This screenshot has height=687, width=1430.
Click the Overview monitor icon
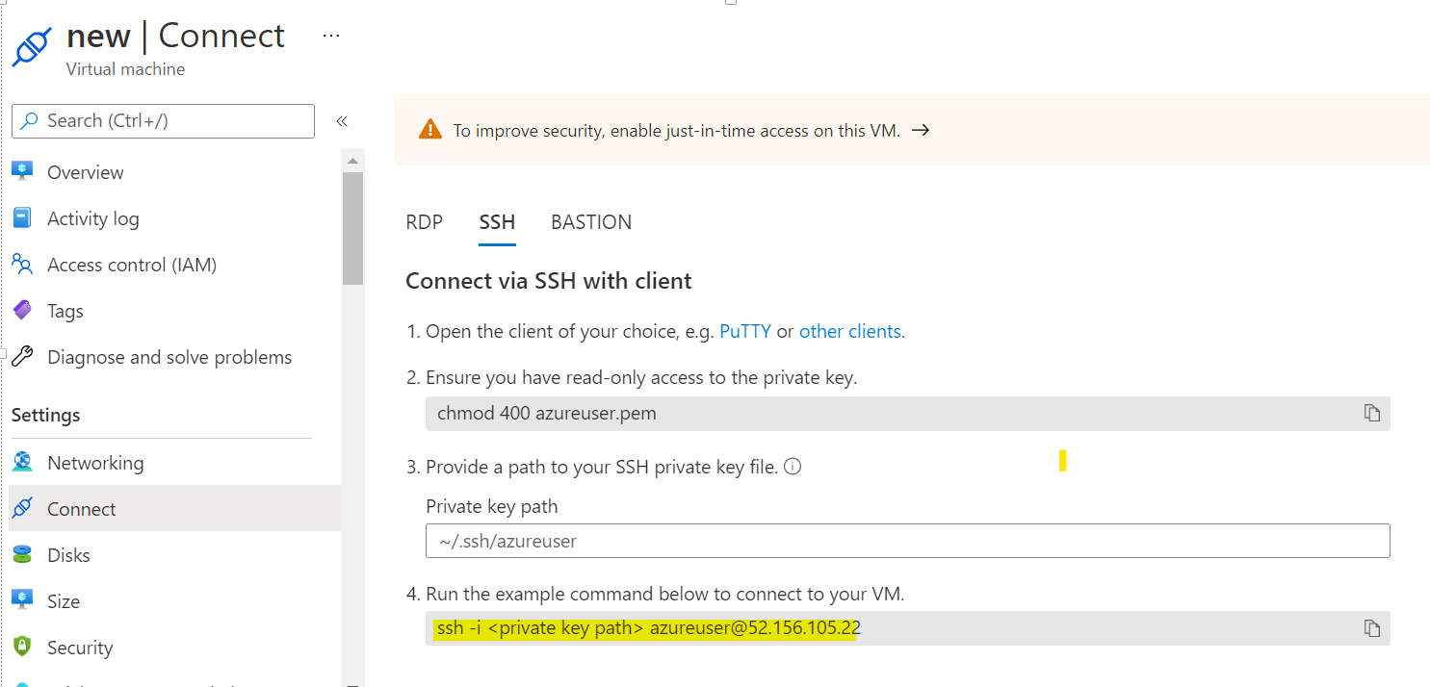(x=22, y=171)
